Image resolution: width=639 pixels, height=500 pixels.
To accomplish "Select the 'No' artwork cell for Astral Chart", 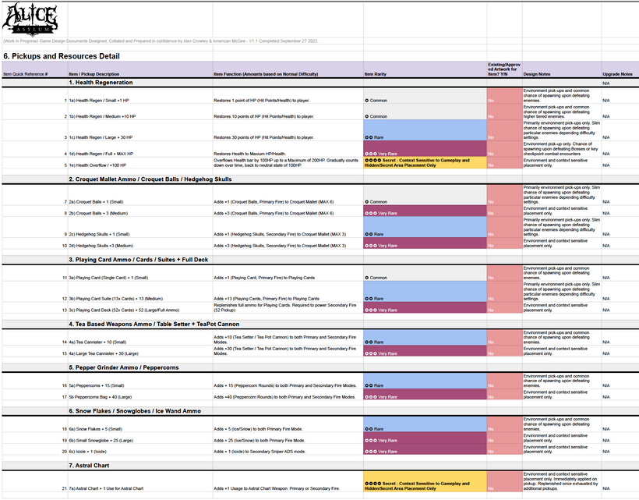I will point(504,481).
